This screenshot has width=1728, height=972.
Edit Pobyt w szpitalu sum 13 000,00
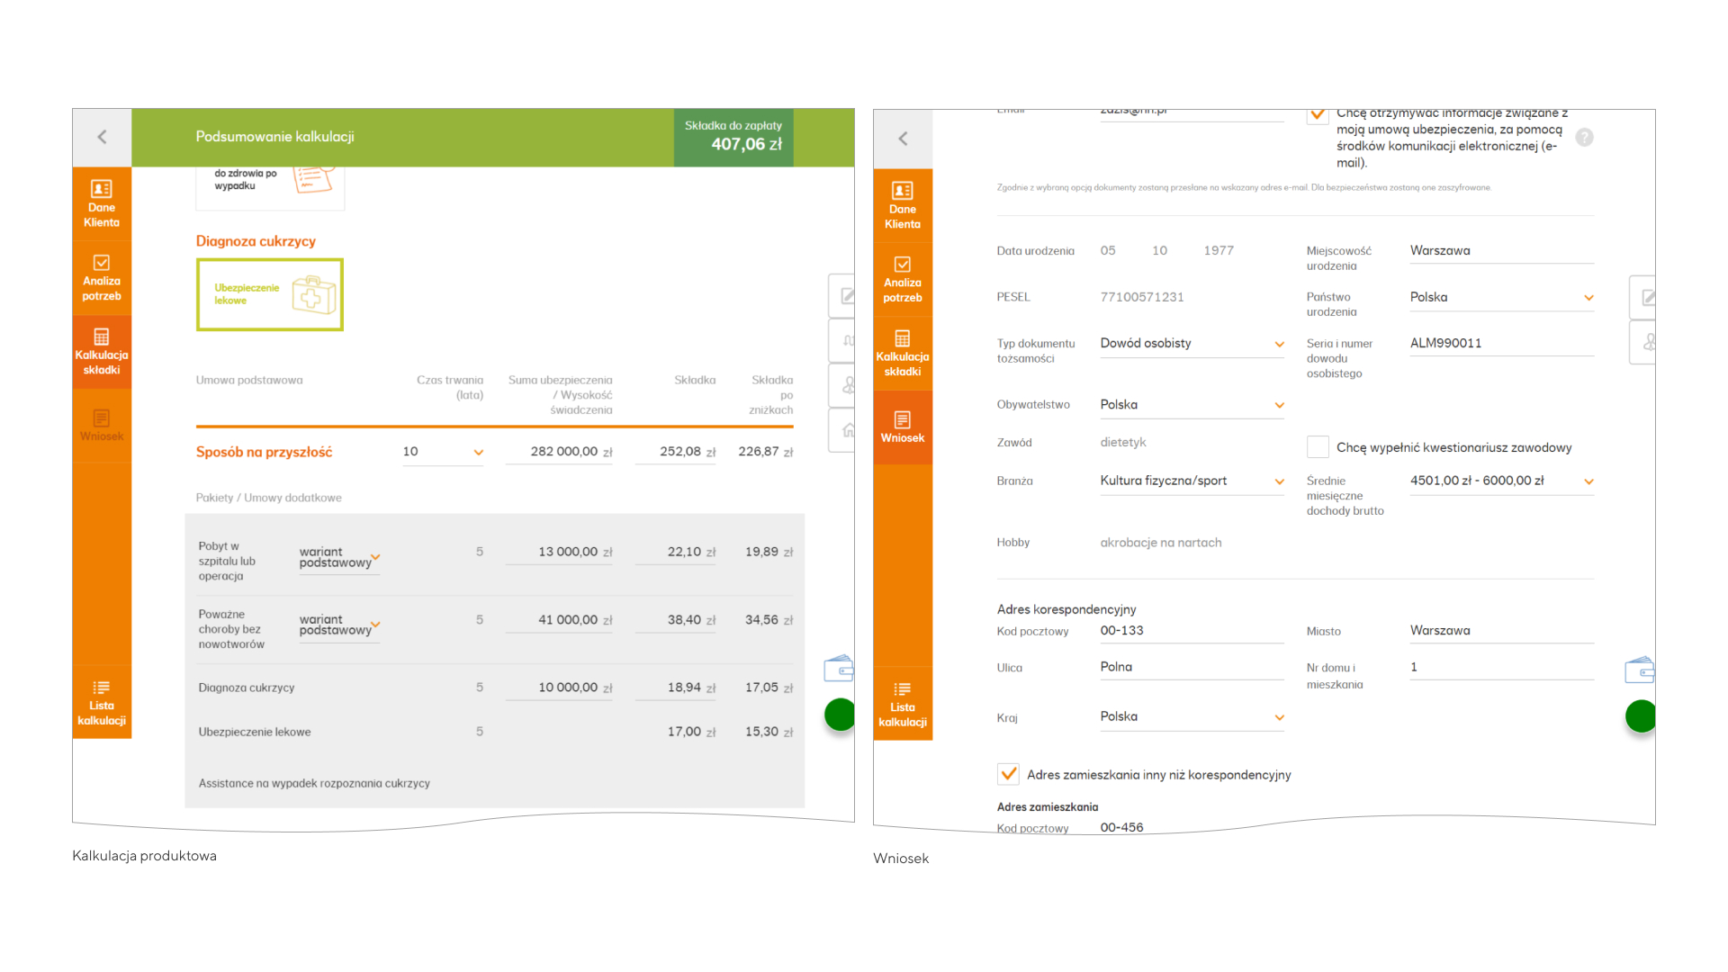pos(559,552)
